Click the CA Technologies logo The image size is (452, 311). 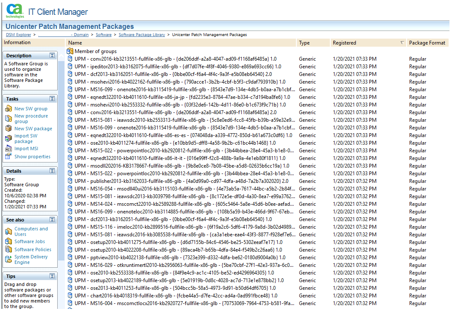click(x=14, y=11)
